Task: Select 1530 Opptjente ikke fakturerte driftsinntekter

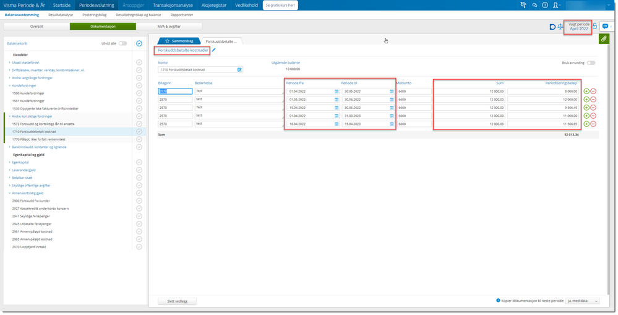Action: pyautogui.click(x=45, y=108)
